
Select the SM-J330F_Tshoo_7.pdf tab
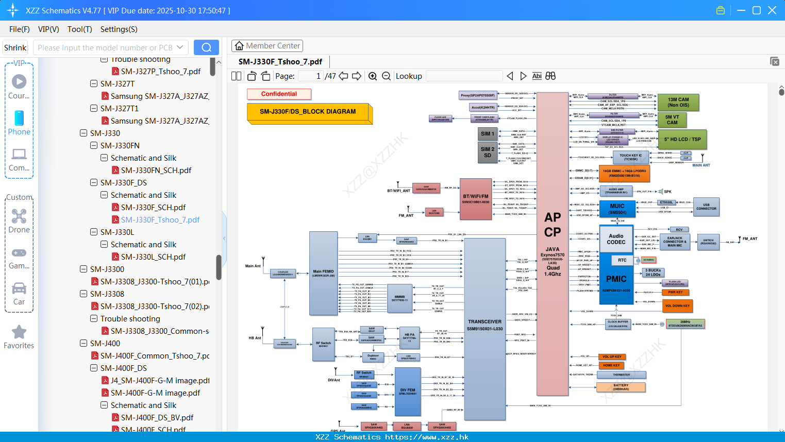[280, 62]
